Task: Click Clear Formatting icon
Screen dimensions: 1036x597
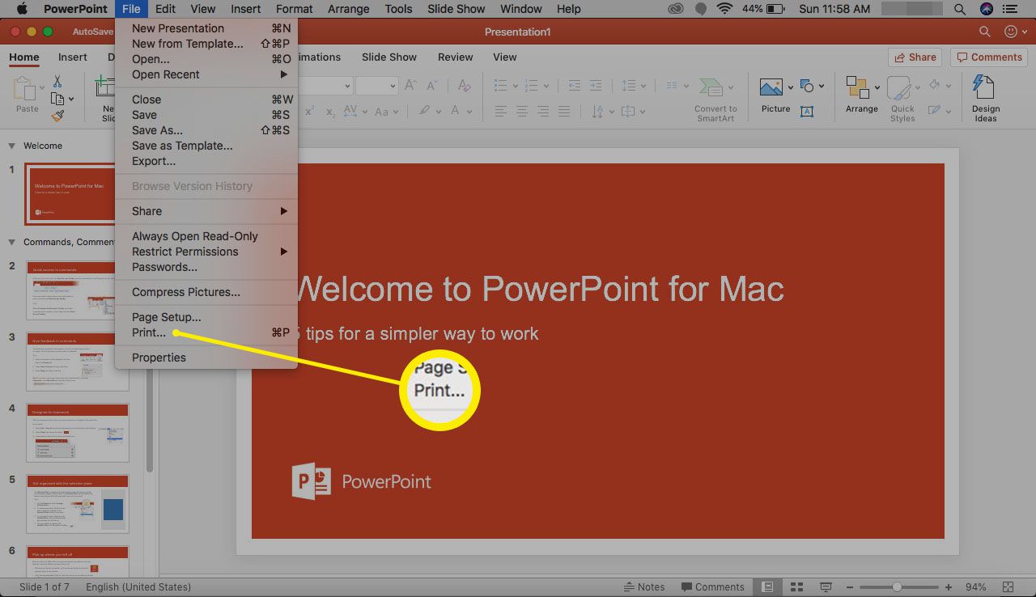Action: (465, 86)
